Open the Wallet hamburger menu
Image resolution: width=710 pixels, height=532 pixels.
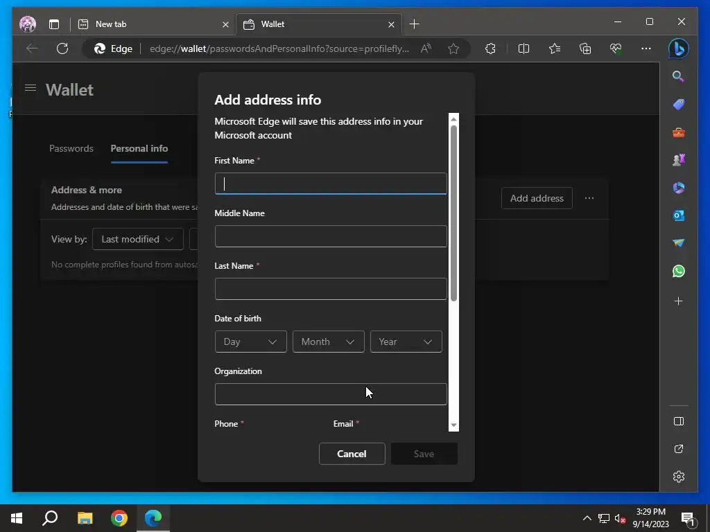[x=31, y=88]
